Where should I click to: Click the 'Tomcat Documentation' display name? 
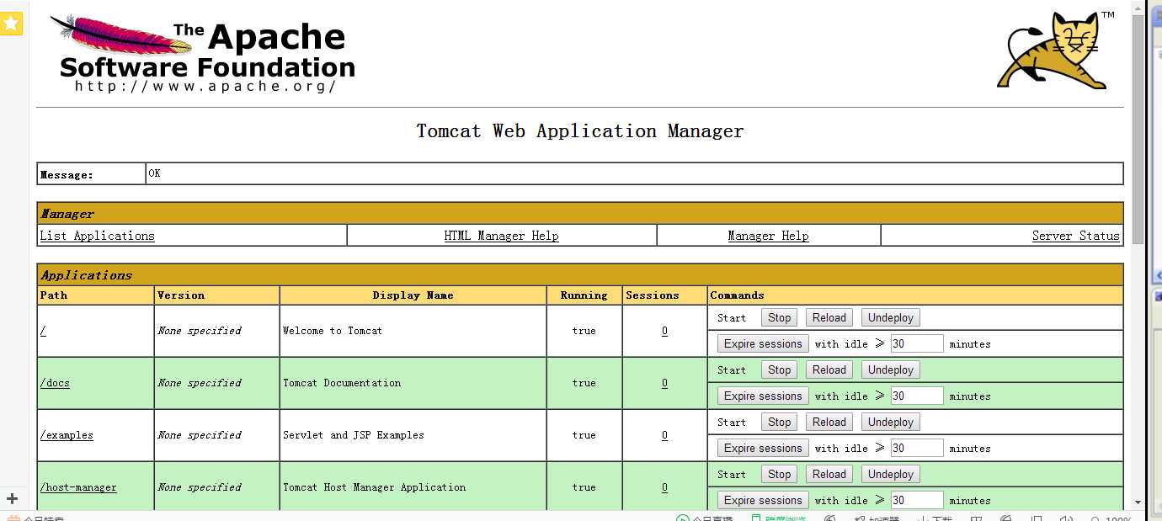click(x=342, y=383)
